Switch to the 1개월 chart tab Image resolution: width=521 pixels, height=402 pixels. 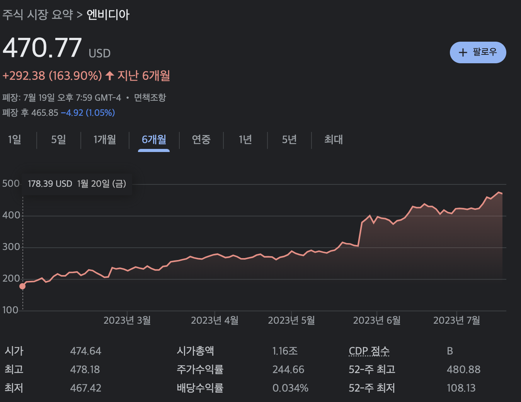pos(105,139)
